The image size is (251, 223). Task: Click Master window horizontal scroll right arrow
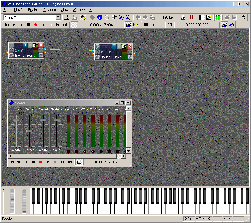(x=124, y=156)
